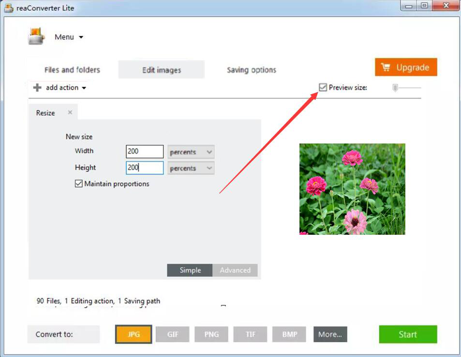The height and width of the screenshot is (357, 461).
Task: Click into the Width input field
Action: [145, 152]
